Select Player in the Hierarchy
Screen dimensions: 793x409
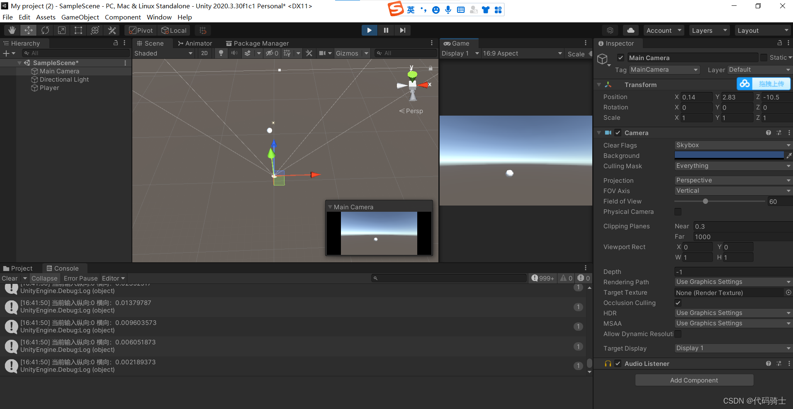tap(49, 88)
